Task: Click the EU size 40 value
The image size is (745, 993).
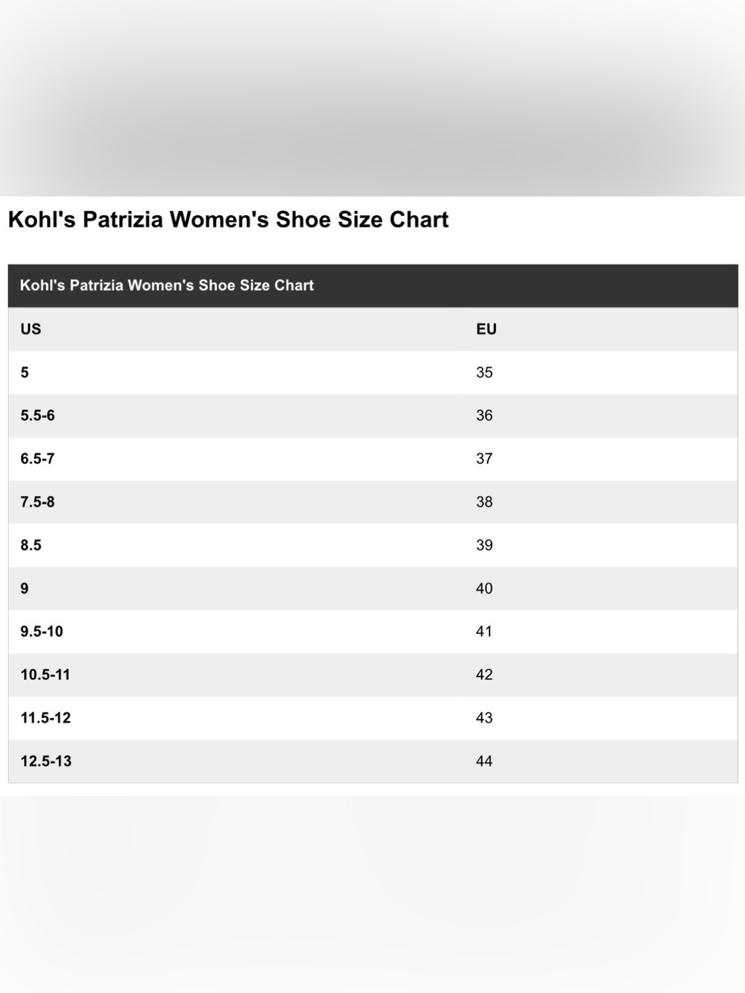Action: coord(484,588)
